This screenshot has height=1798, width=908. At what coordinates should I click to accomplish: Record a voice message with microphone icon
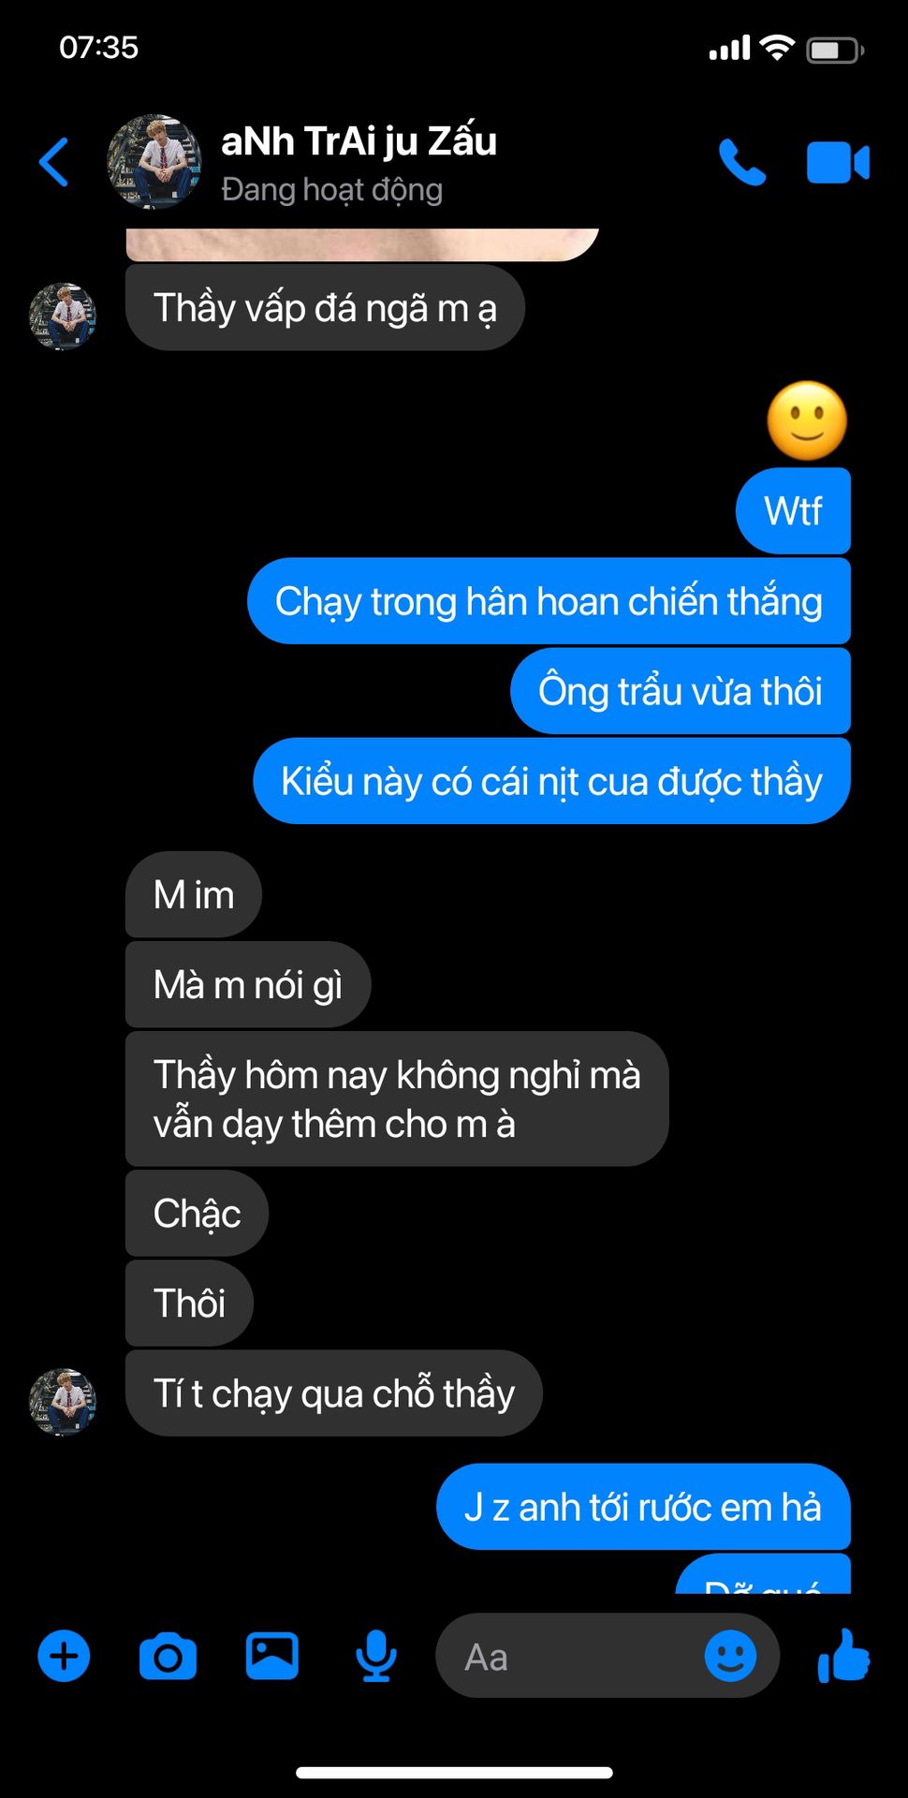(x=376, y=1656)
